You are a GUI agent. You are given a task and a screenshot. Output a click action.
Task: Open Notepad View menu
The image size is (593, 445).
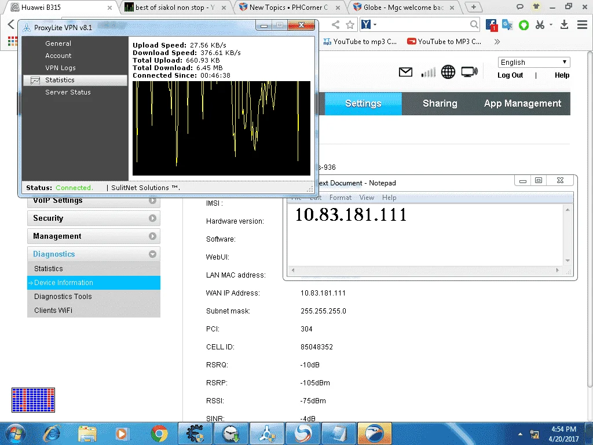click(367, 198)
